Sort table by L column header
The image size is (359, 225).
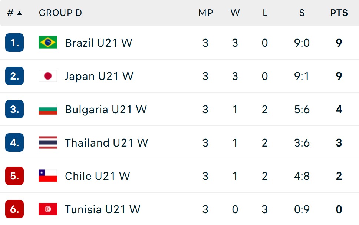[x=265, y=13]
